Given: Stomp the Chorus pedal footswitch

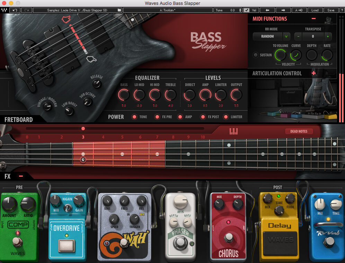Looking at the screenshot, I should pos(229,237).
